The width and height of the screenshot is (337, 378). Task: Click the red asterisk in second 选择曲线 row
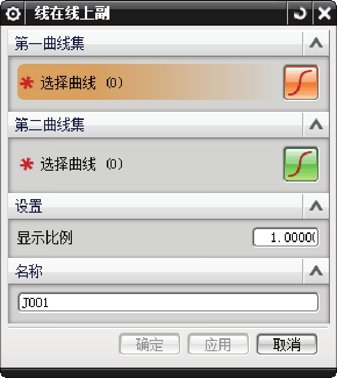pyautogui.click(x=27, y=164)
